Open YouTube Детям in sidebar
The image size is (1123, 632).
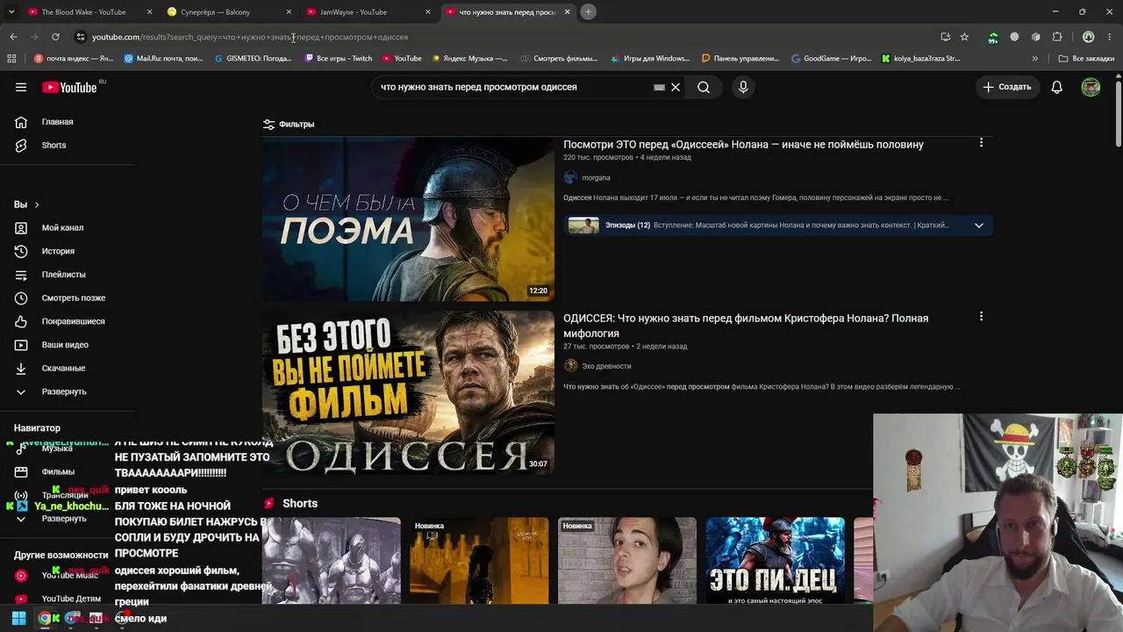point(71,599)
